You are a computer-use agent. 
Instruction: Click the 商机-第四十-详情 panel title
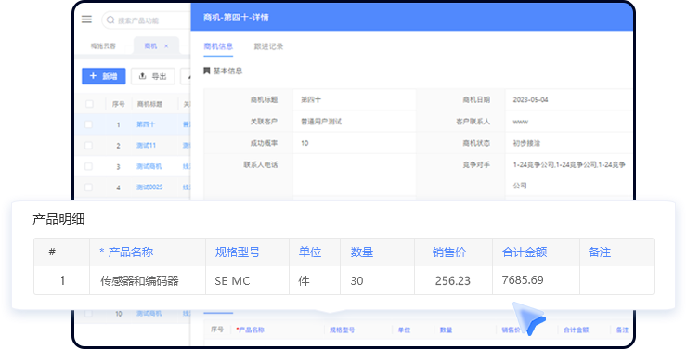click(x=236, y=18)
